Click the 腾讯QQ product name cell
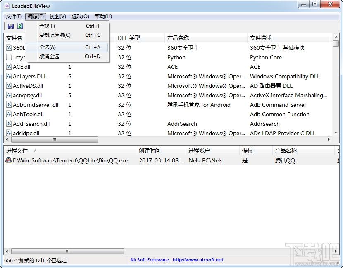 click(x=285, y=160)
